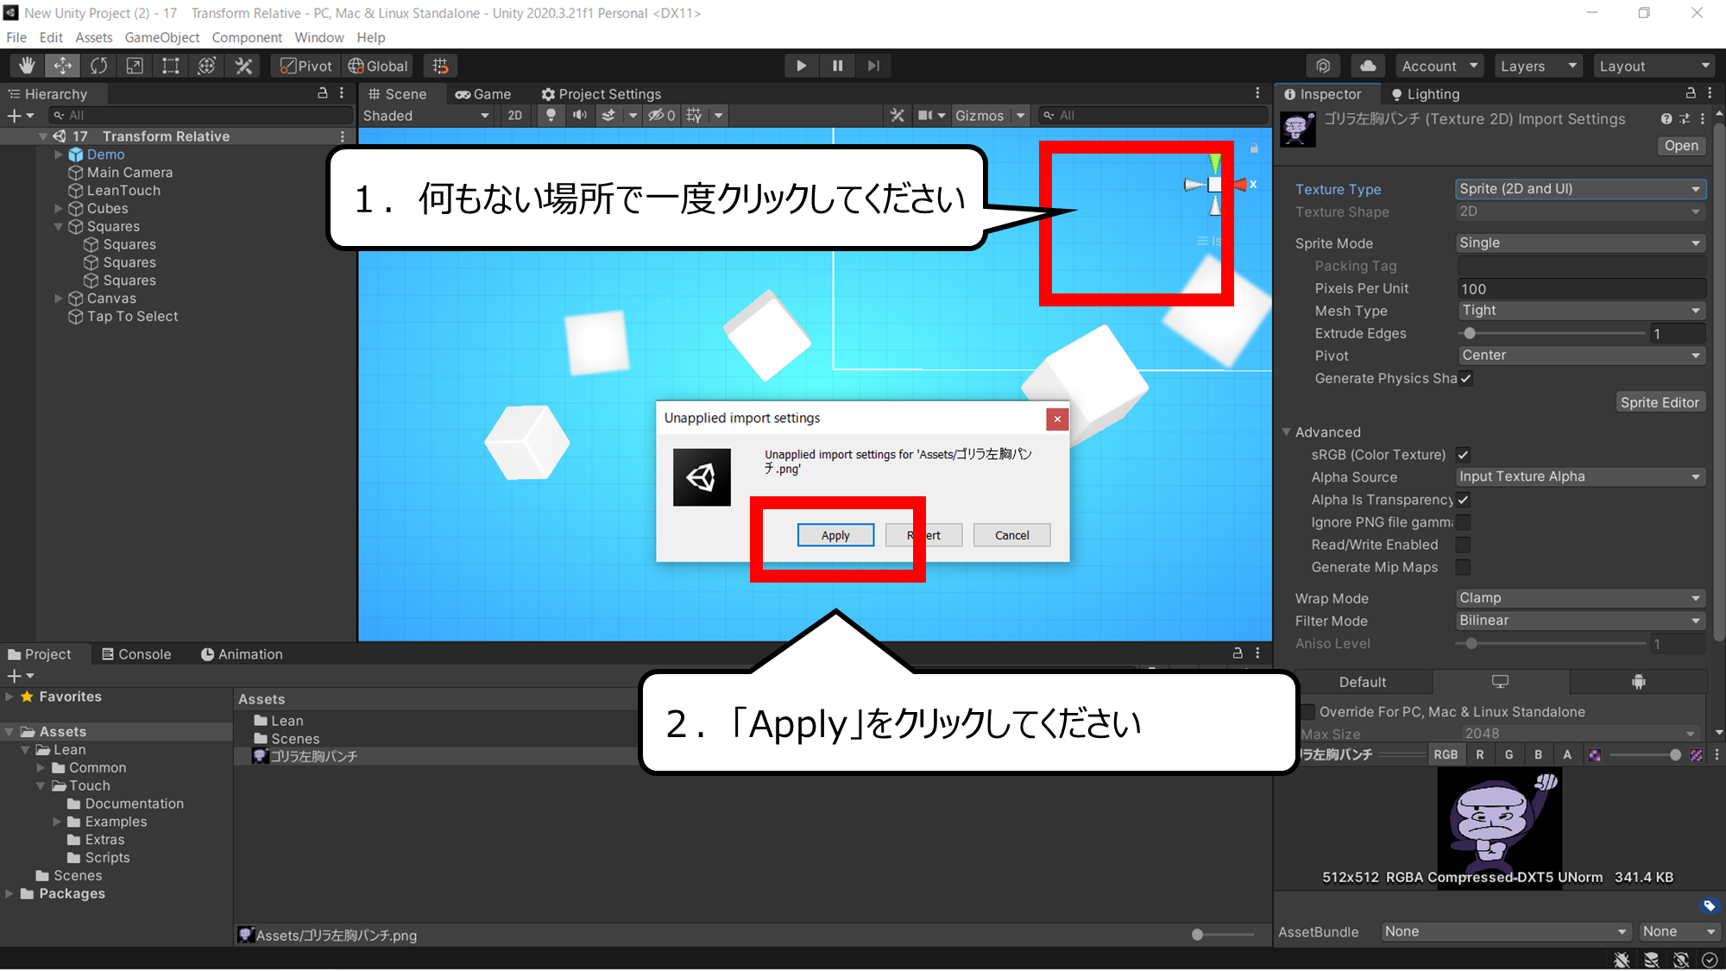Open Texture Type dropdown
The height and width of the screenshot is (971, 1726).
(x=1580, y=189)
